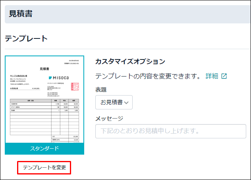Click the メッセージ field label
Screen dimensions: 251x180
pyautogui.click(x=109, y=118)
